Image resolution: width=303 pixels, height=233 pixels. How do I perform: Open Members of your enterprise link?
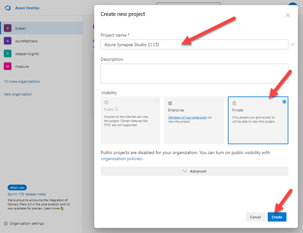coord(187,117)
